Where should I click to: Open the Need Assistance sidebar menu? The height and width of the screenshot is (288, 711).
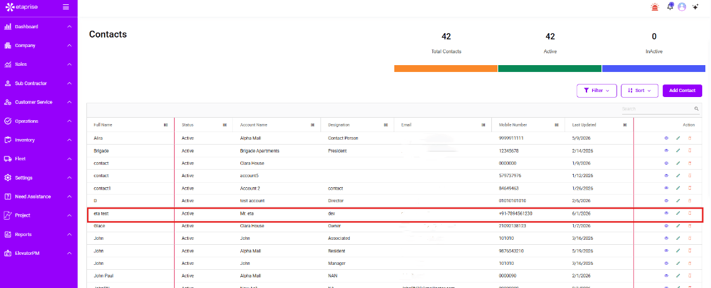(x=39, y=197)
